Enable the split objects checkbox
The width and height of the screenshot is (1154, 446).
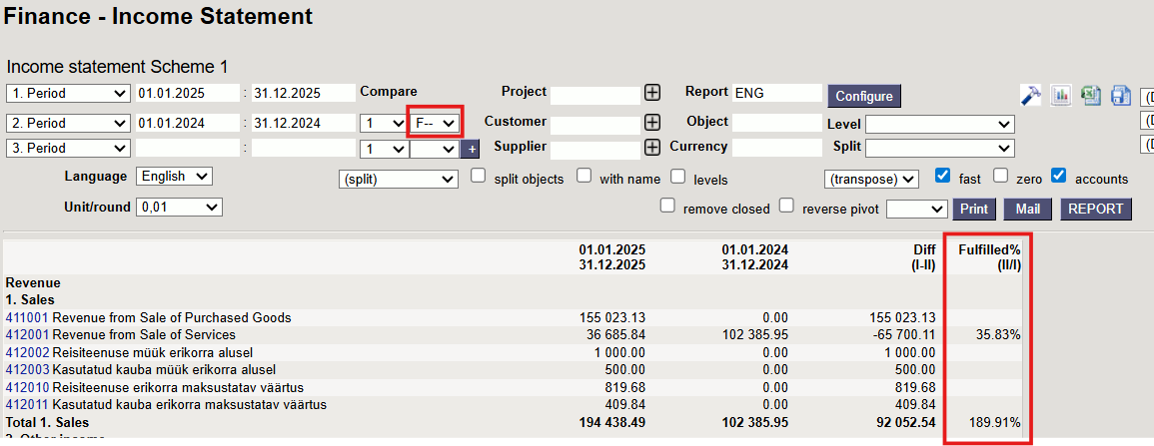(x=479, y=177)
